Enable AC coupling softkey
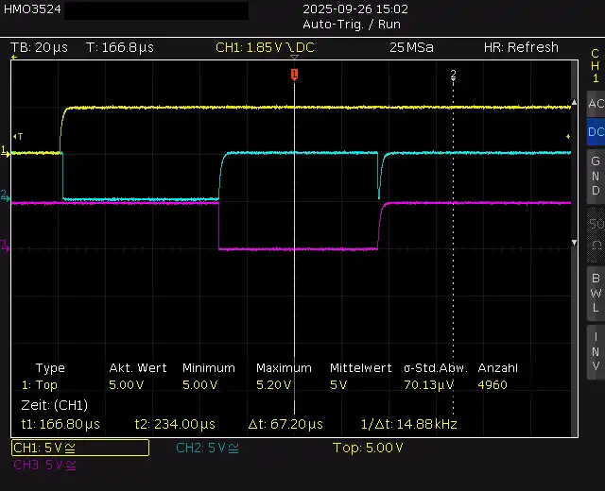Viewport: 605px width, 491px height. click(x=596, y=103)
